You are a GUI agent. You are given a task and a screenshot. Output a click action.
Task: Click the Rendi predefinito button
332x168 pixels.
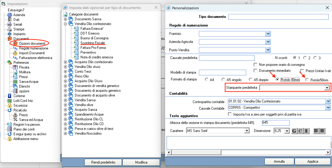coord(103,162)
